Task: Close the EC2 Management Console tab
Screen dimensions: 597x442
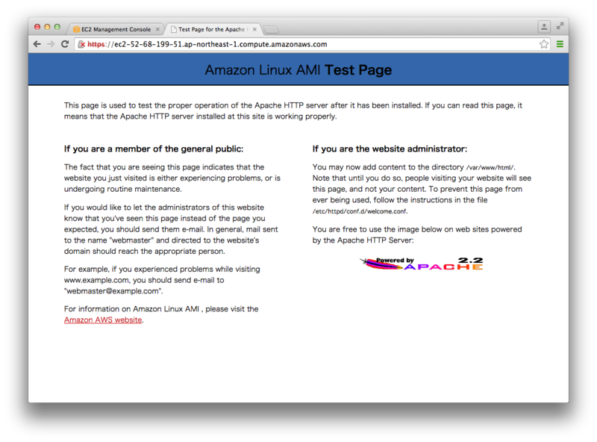Action: pyautogui.click(x=157, y=29)
